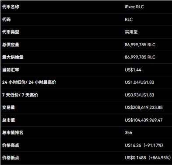The image size is (172, 165).
Task: Click the 交易量 label
Action: tap(8, 107)
